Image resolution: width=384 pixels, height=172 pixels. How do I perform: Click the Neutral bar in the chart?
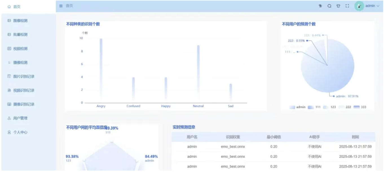[198, 74]
